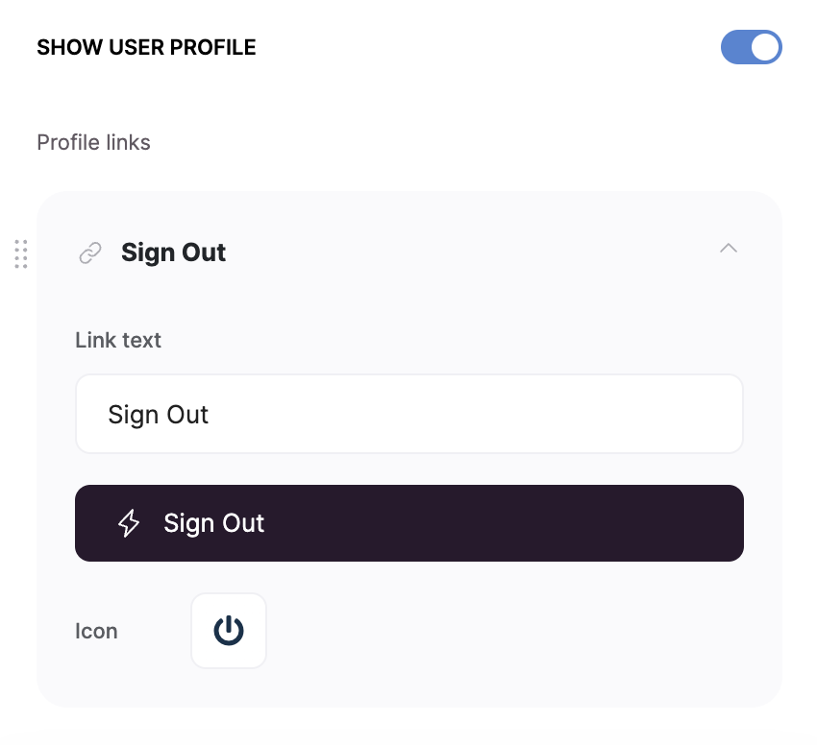This screenshot has width=817, height=745.
Task: Click the lightning bolt icon in the dark button
Action: tap(128, 523)
